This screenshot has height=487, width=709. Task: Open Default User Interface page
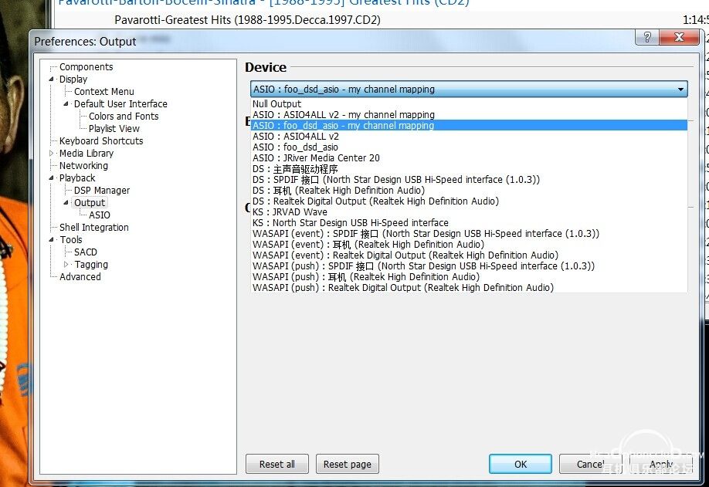click(120, 104)
